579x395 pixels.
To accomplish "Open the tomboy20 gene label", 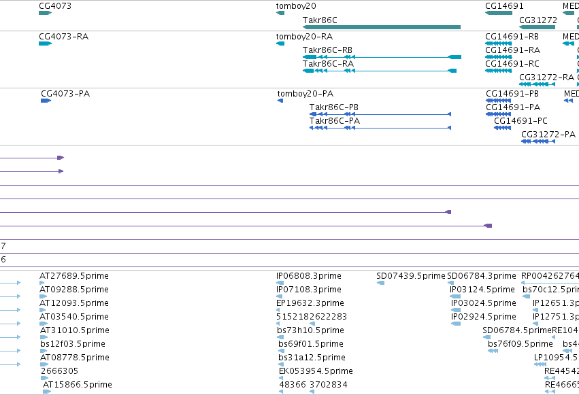I will [x=296, y=6].
